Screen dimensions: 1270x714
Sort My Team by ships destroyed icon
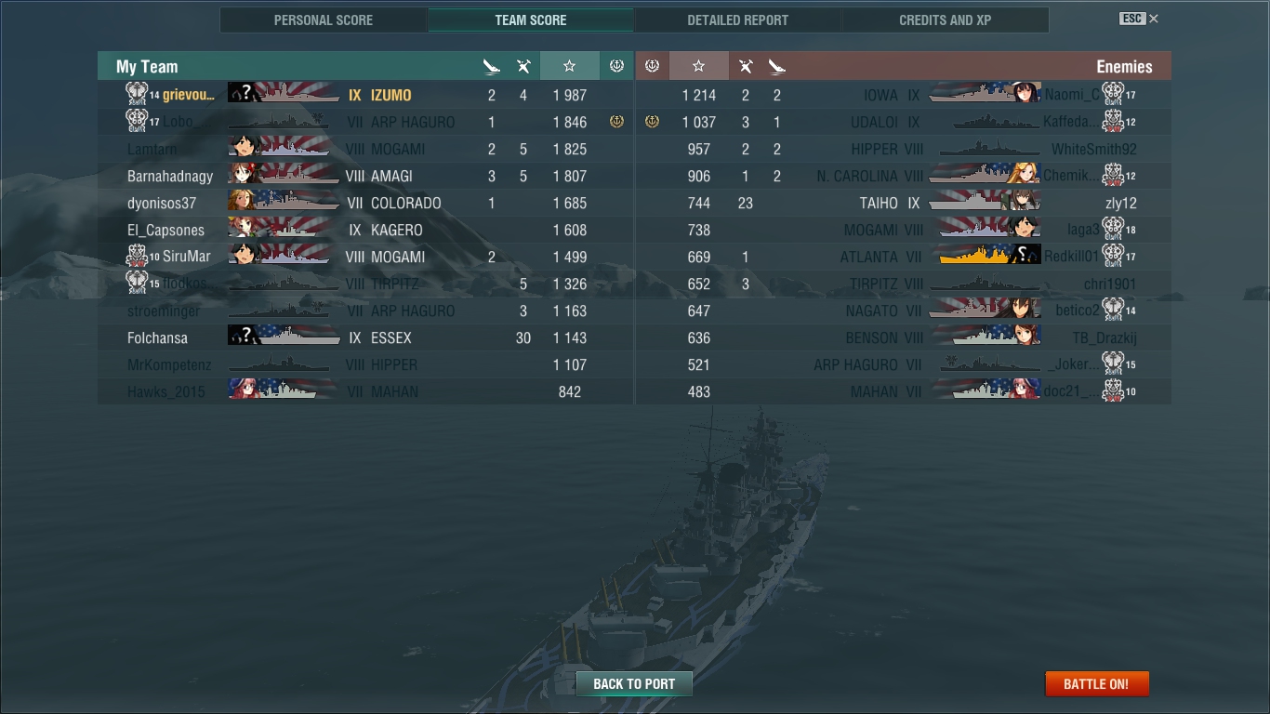[x=492, y=66]
